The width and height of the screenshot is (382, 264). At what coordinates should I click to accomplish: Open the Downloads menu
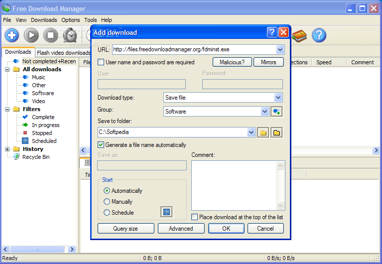(x=44, y=20)
